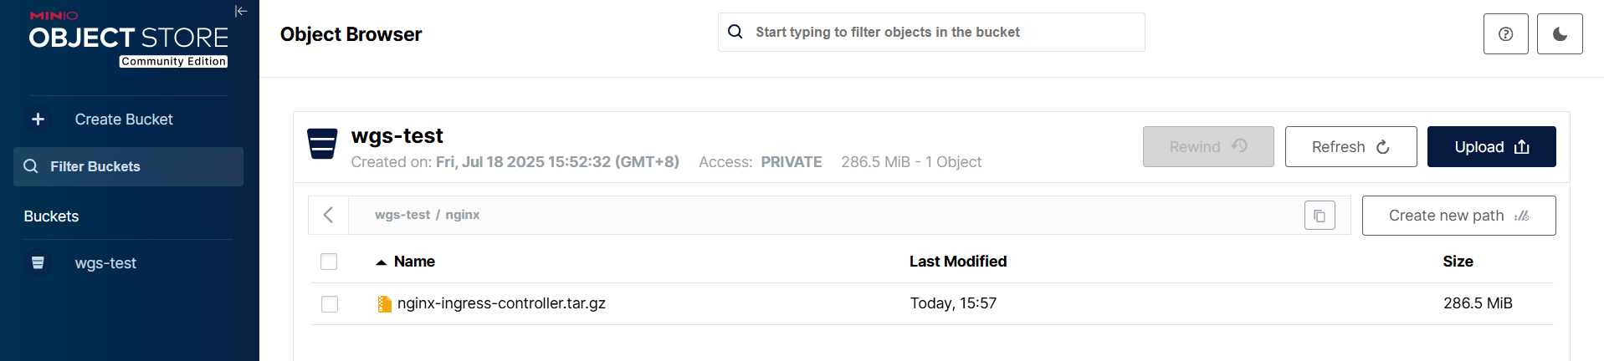Copy the current path icon
The image size is (1604, 361).
[1320, 216]
